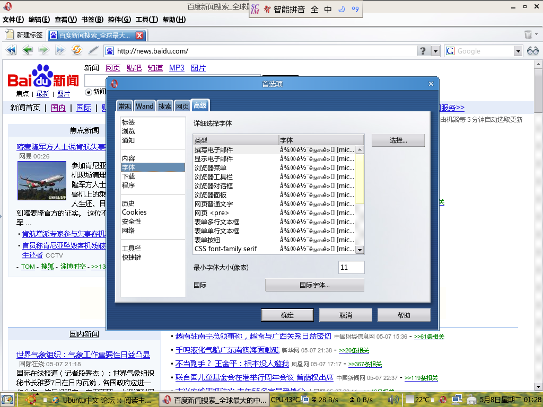Click the SCIM icon on the input method bar
Screen dimensions: 543x407
click(255, 9)
